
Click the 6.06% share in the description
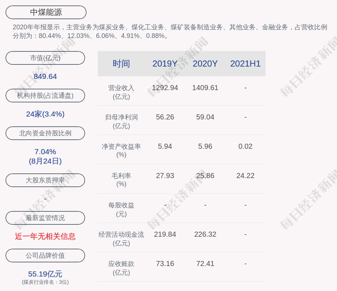click(105, 35)
